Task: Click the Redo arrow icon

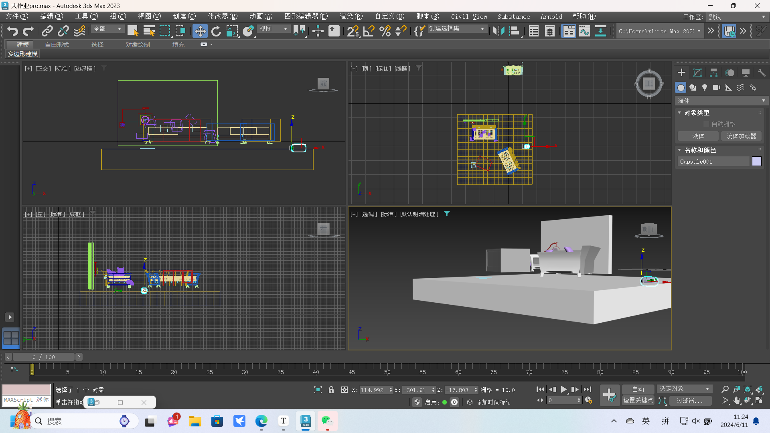Action: tap(28, 31)
